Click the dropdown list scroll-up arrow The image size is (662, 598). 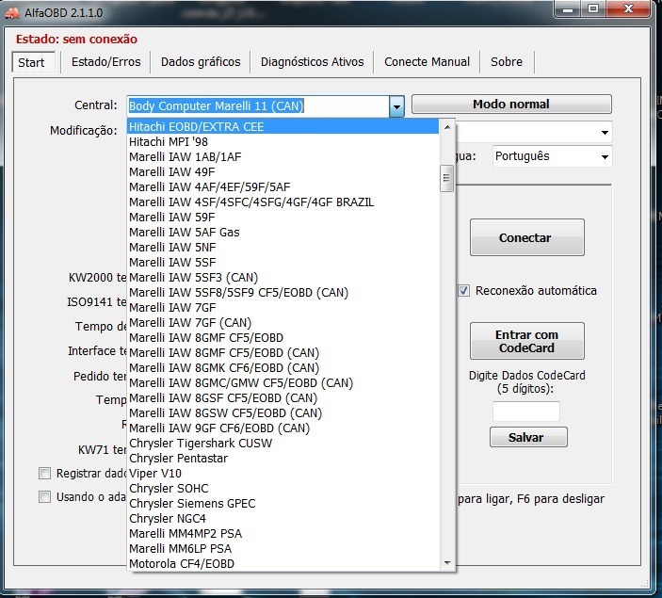(x=447, y=127)
